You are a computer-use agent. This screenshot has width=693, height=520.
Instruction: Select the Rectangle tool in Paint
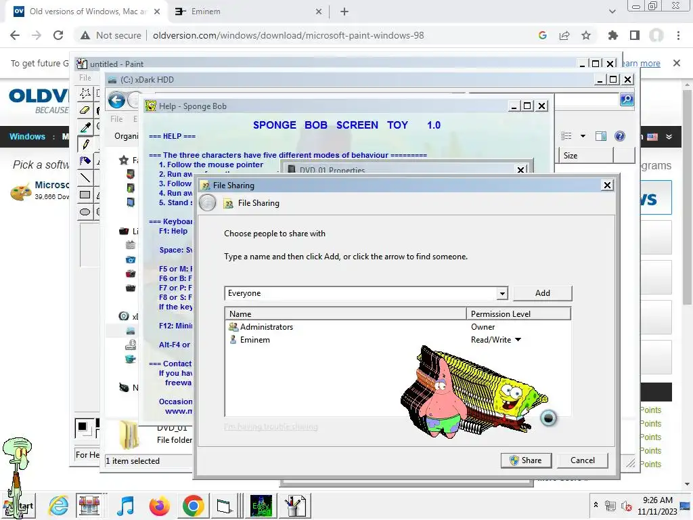coord(85,194)
